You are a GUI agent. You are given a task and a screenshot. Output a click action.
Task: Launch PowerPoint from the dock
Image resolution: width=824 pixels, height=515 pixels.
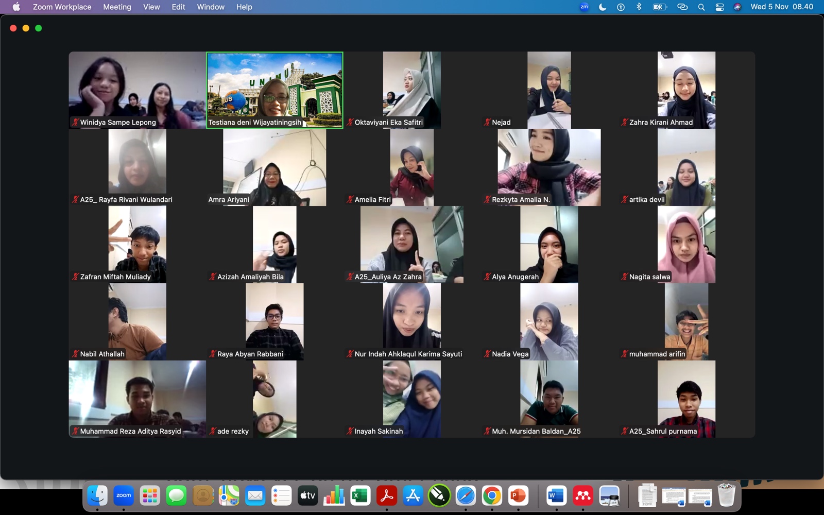(x=518, y=495)
